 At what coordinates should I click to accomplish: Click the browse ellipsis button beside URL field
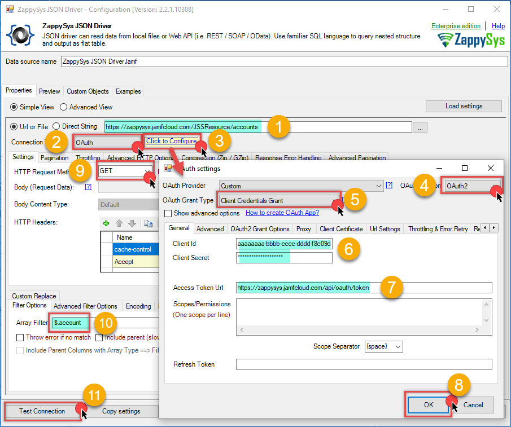(420, 127)
